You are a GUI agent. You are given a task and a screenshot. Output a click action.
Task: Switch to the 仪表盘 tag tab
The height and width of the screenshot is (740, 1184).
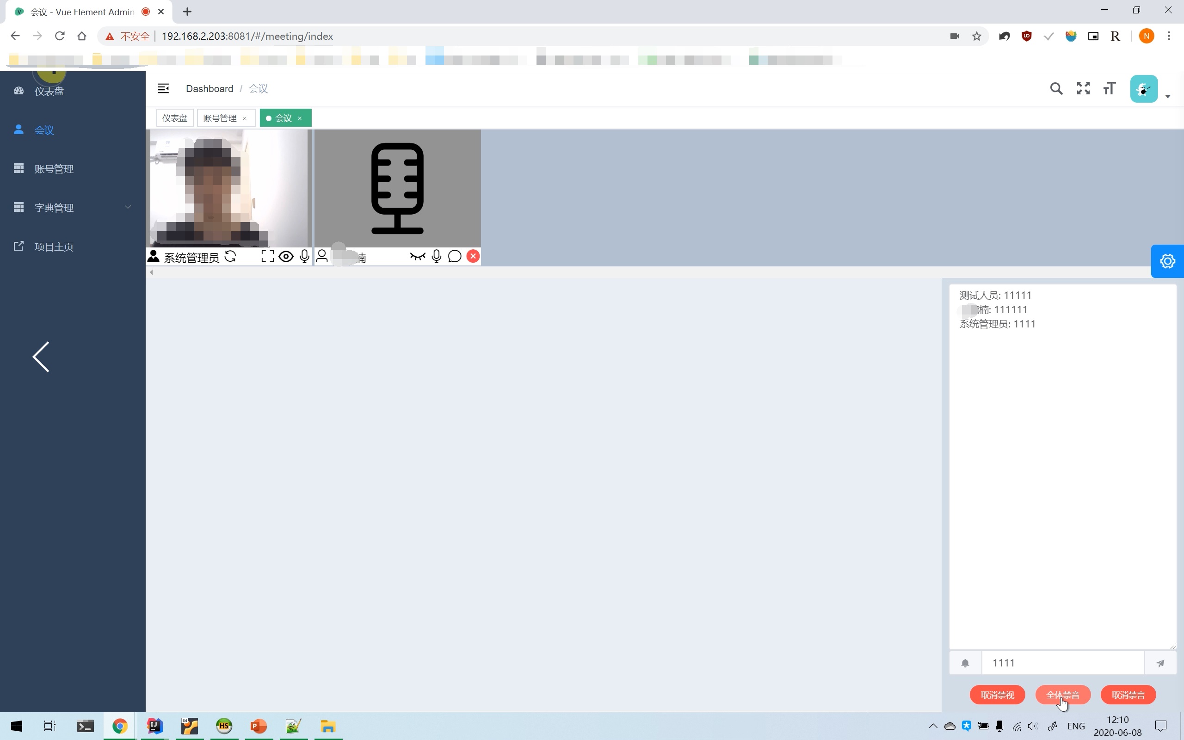click(175, 118)
